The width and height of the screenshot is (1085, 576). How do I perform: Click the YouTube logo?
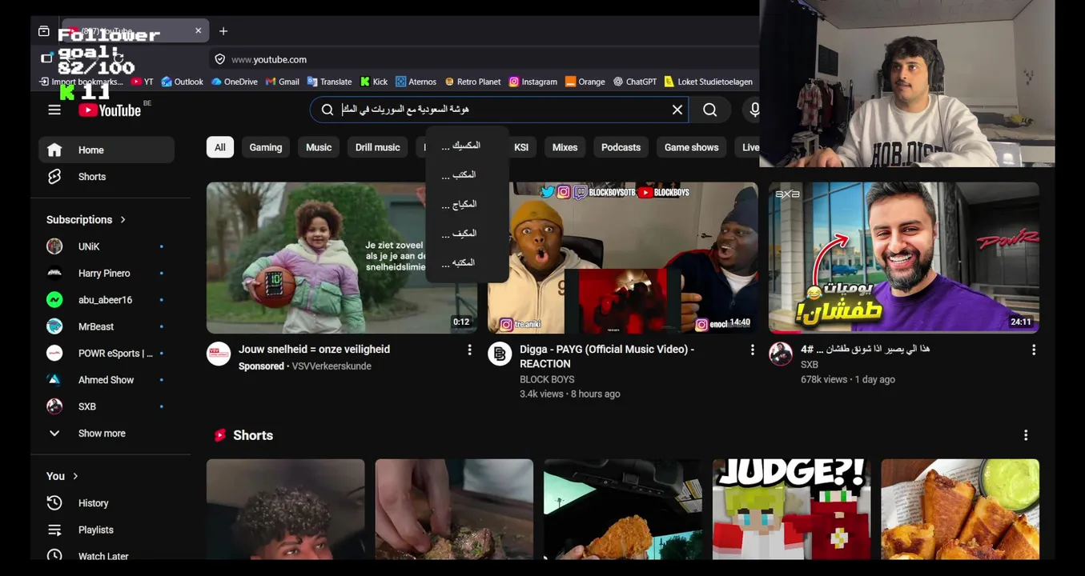click(110, 110)
